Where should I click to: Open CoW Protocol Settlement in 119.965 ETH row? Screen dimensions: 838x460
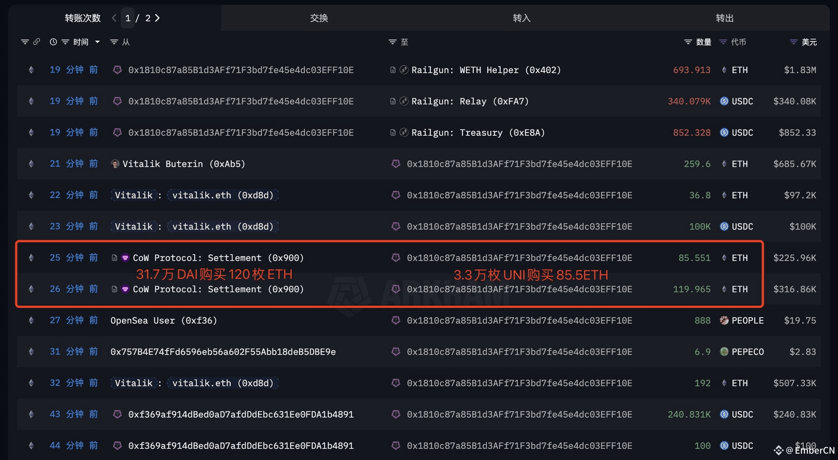[218, 289]
